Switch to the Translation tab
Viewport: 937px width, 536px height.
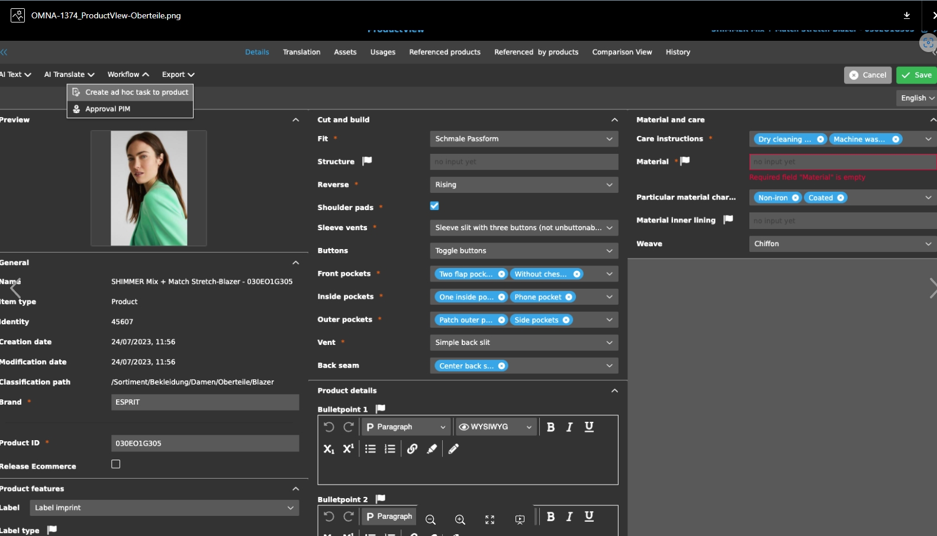[x=301, y=52]
